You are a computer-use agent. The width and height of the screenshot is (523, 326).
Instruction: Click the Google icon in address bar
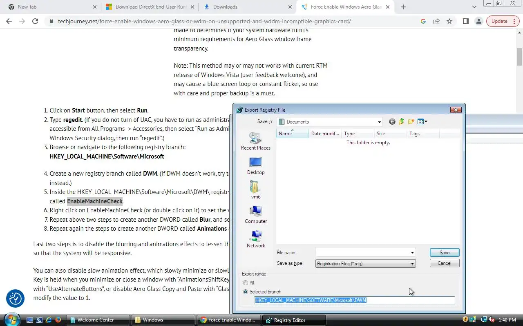(423, 21)
